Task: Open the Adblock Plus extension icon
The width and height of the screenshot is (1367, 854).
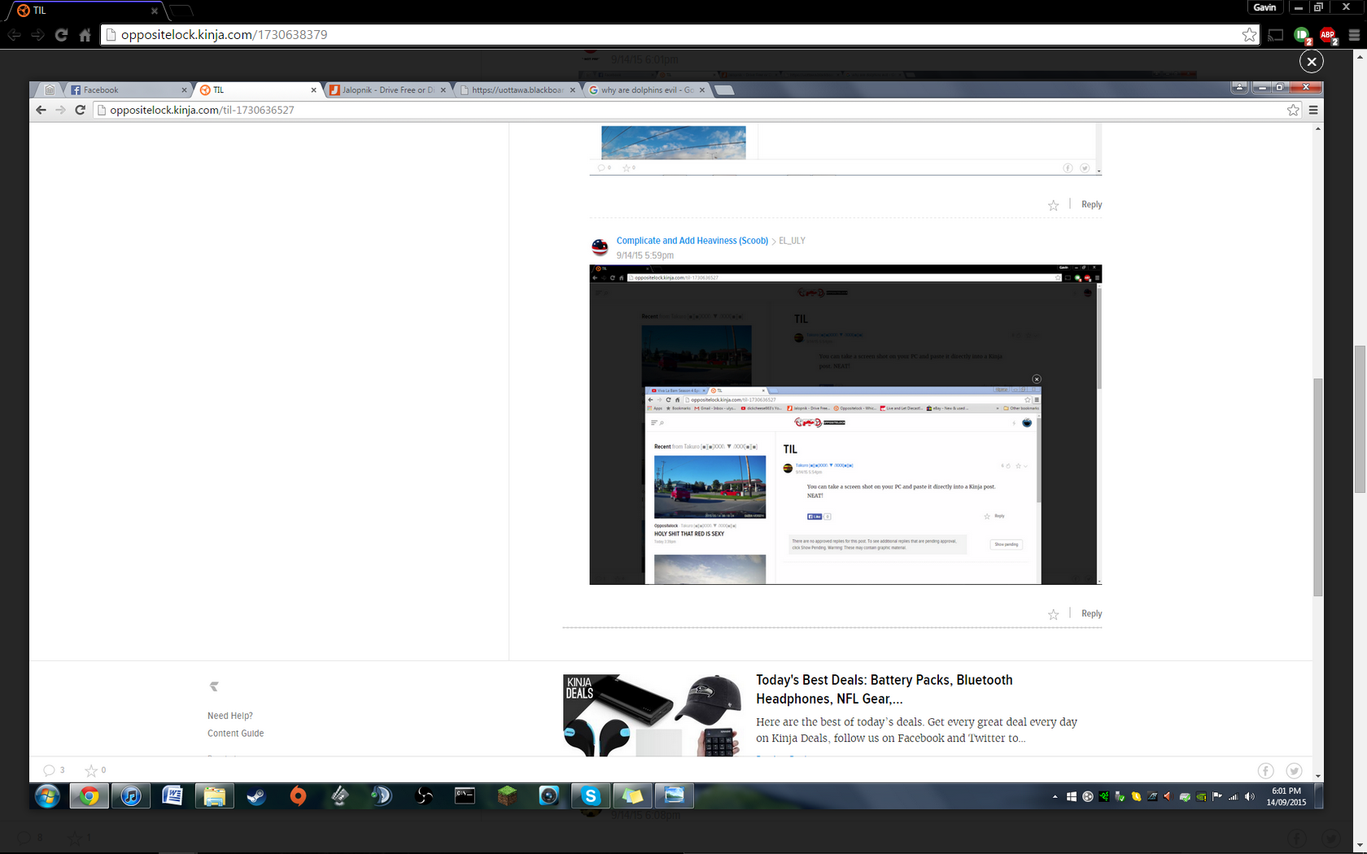Action: [x=1328, y=35]
